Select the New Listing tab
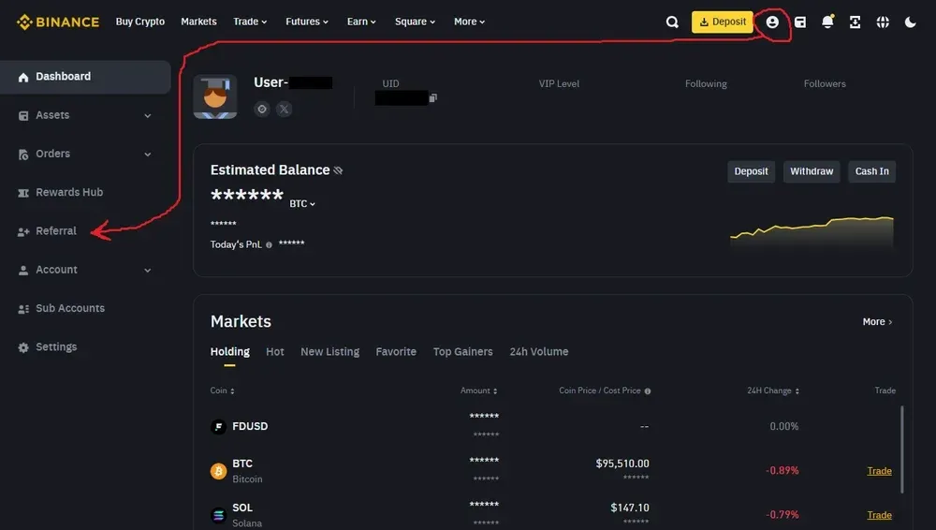936x530 pixels. pyautogui.click(x=330, y=352)
